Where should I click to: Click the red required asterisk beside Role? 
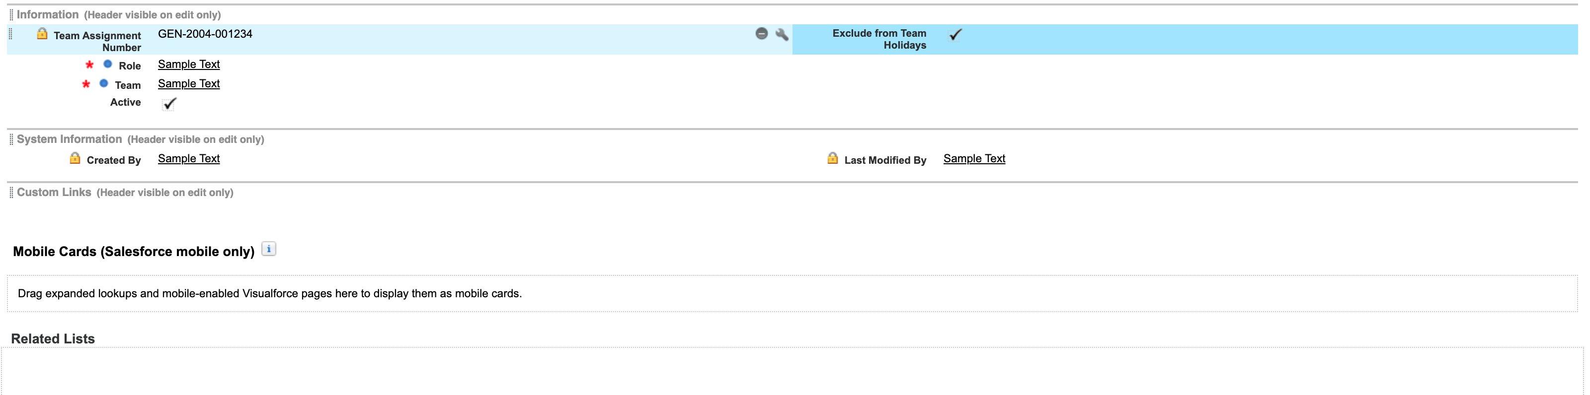tap(89, 65)
